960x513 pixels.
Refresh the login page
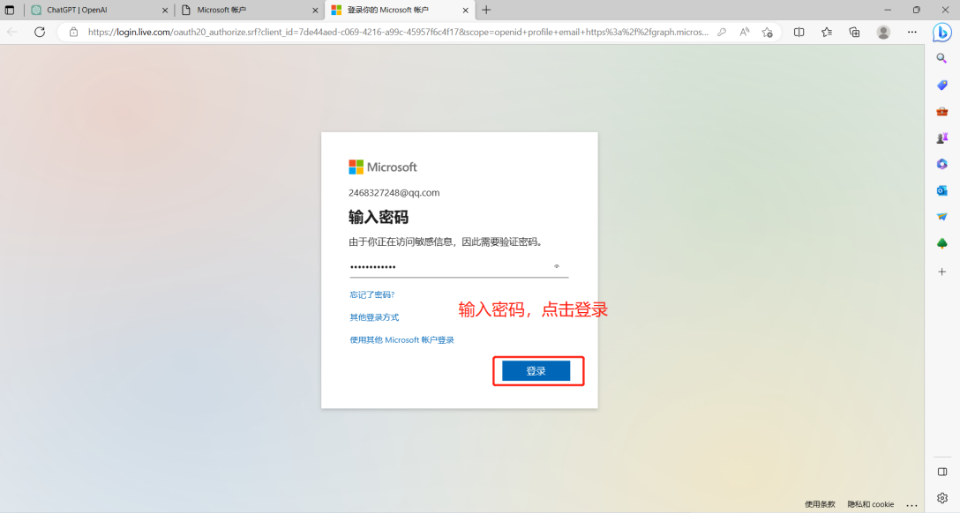(x=40, y=32)
